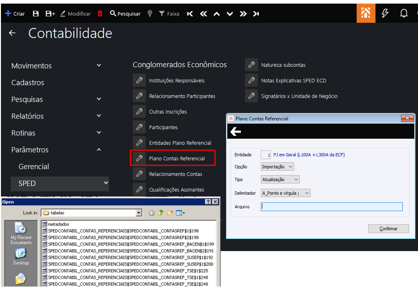Image resolution: width=418 pixels, height=287 pixels.
Task: Click the Entidade number field
Action: 266,155
